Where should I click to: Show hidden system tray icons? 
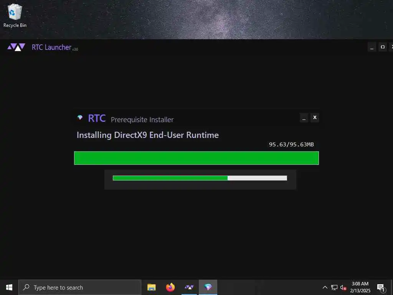[x=325, y=287]
